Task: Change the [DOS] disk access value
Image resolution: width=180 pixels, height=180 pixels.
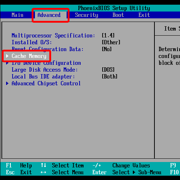Action: click(x=108, y=70)
